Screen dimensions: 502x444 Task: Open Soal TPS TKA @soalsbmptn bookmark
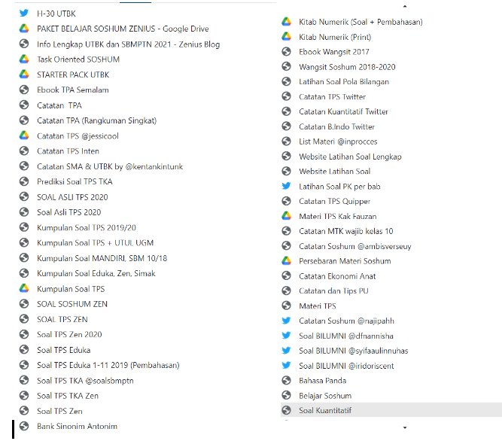(85, 381)
